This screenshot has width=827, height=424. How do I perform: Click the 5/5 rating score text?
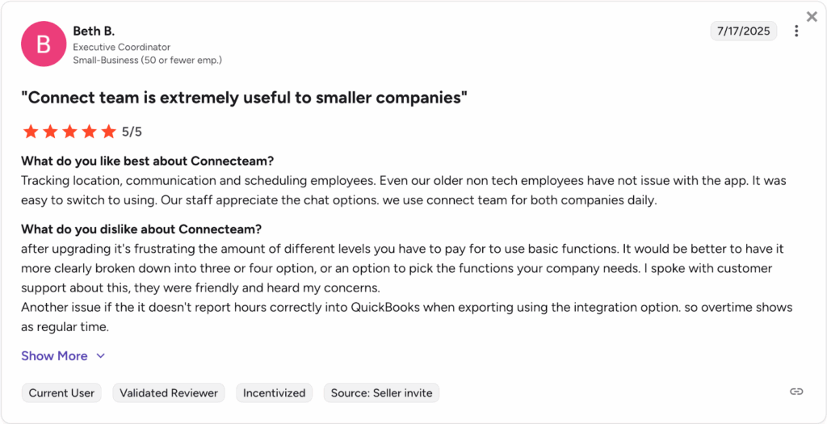click(x=132, y=132)
